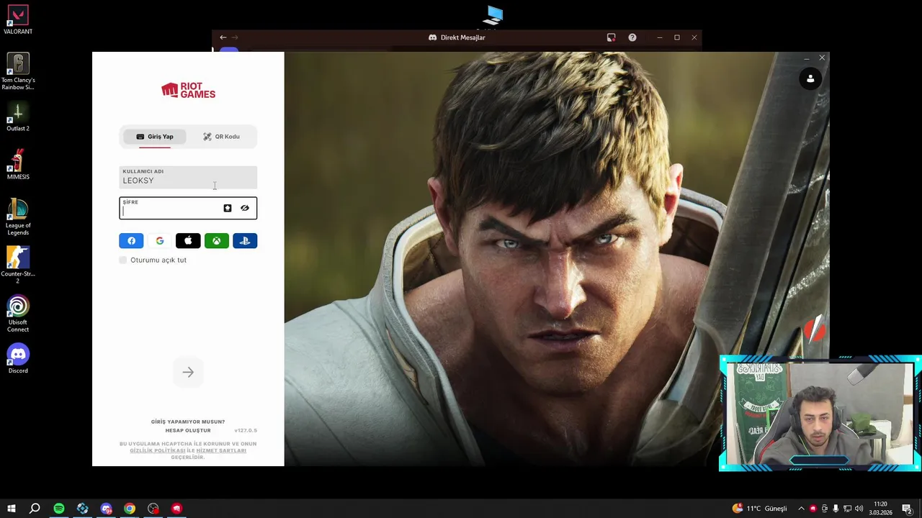Select the Rainbow Six Siege desktop icon
Viewport: 922px width, 518px height.
[18, 71]
